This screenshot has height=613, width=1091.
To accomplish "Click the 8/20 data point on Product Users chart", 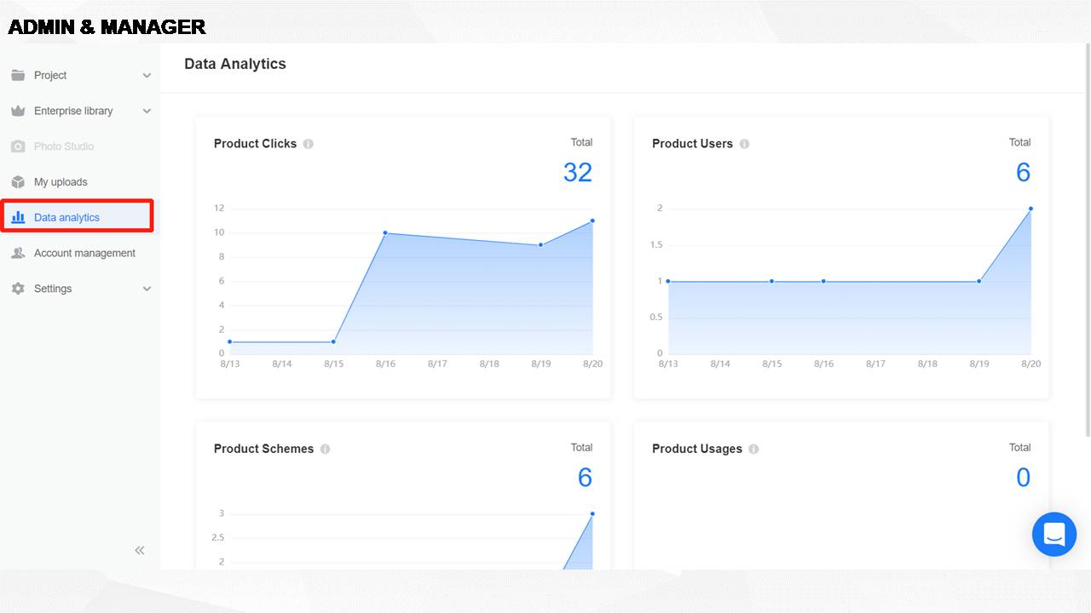I will (x=1030, y=209).
